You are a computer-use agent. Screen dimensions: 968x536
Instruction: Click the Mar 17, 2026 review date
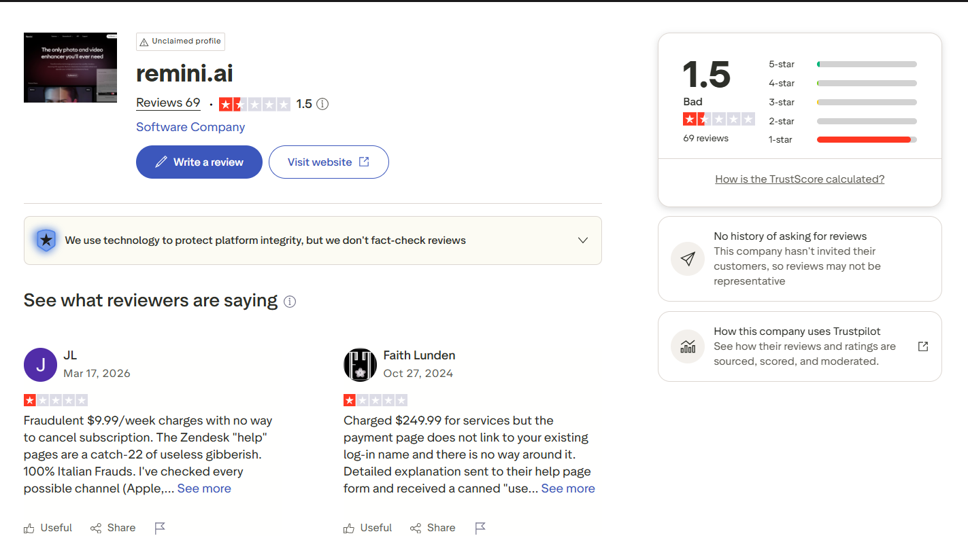(x=97, y=374)
